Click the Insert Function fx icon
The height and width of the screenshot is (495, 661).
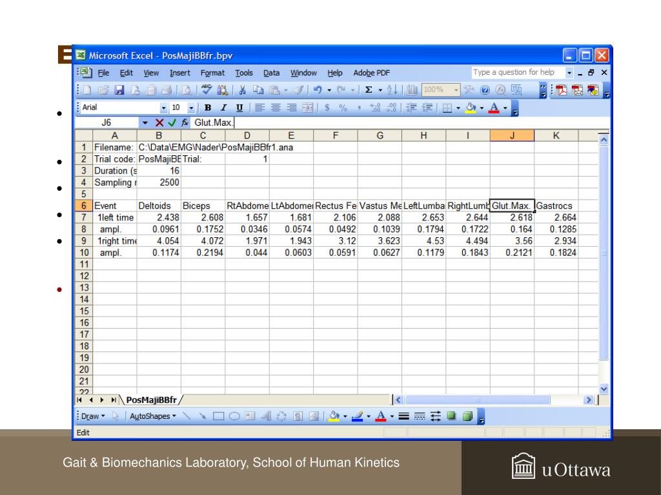pyautogui.click(x=185, y=122)
